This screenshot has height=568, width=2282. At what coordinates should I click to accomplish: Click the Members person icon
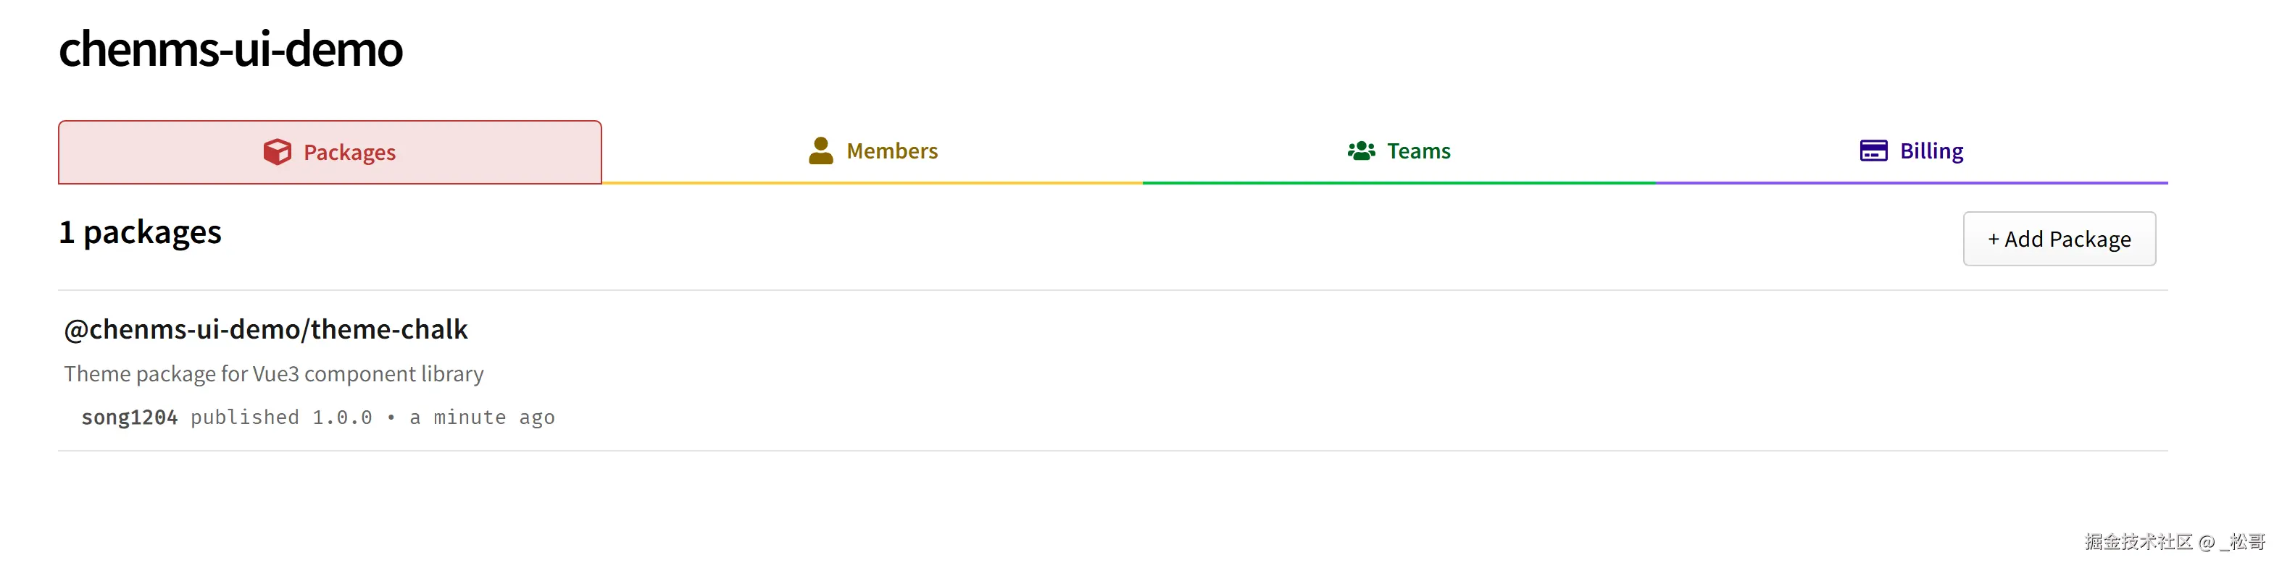[820, 151]
